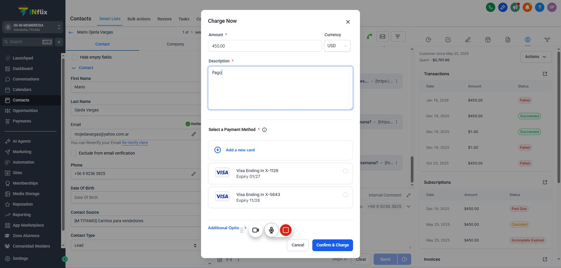The height and width of the screenshot is (268, 561).
Task: Close the Charge Now dialog with the X
Action: pos(348,22)
